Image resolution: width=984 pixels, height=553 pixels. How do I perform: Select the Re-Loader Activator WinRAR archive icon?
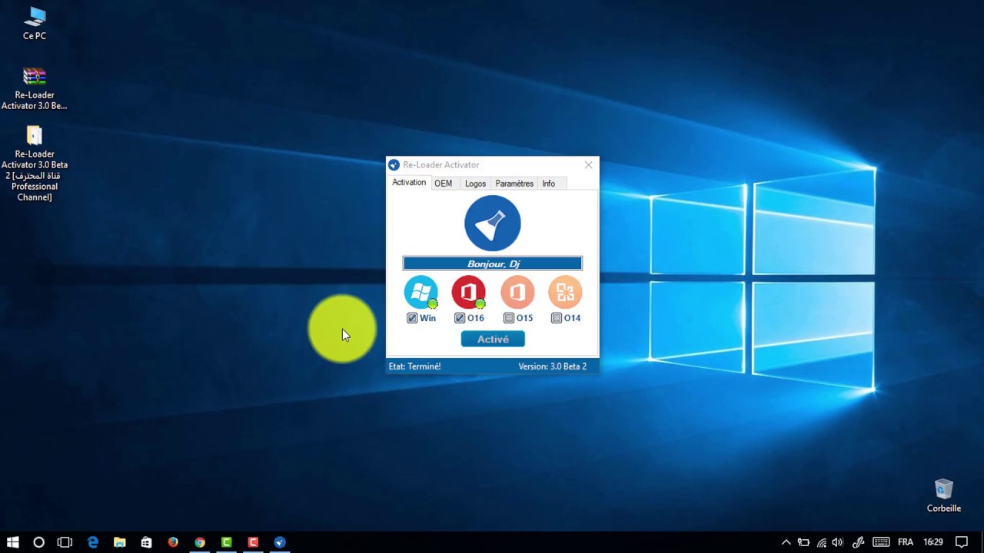(x=35, y=88)
